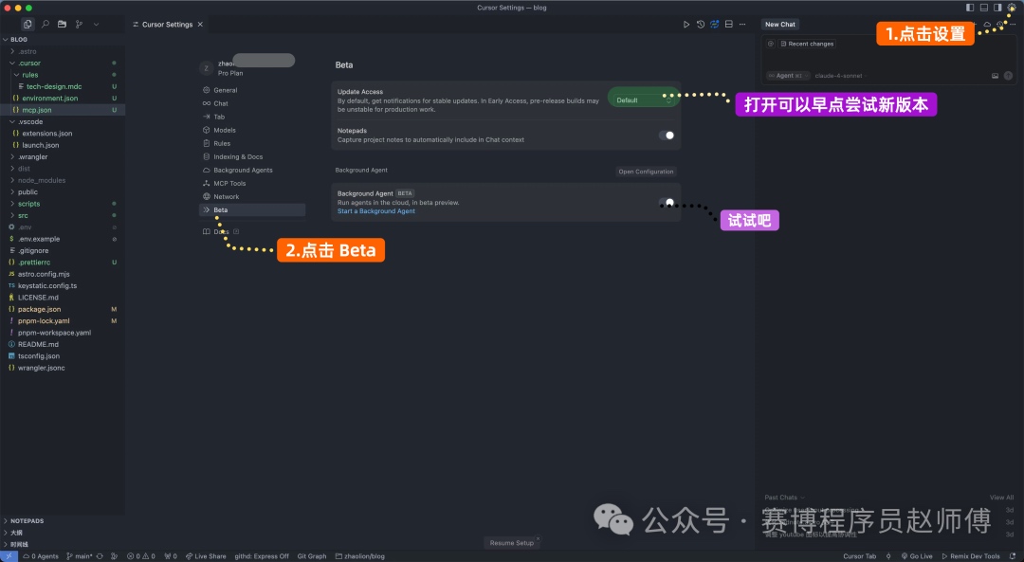
Task: Open the Explorer files view icon
Action: pyautogui.click(x=27, y=24)
